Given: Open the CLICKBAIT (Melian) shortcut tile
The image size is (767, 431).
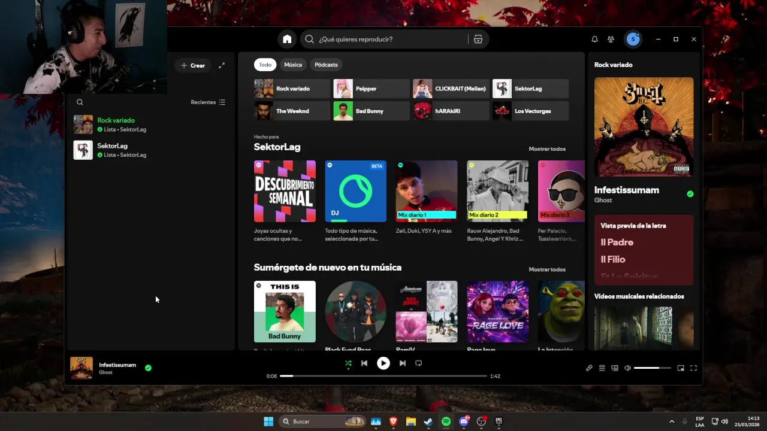Looking at the screenshot, I should (451, 89).
